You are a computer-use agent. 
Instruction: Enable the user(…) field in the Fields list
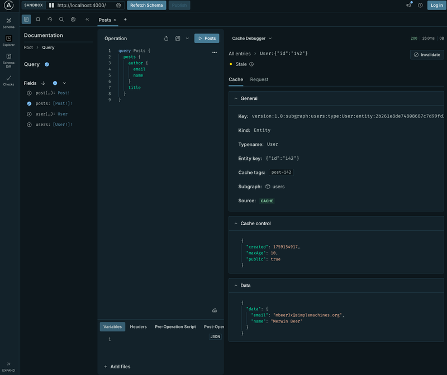(x=29, y=114)
